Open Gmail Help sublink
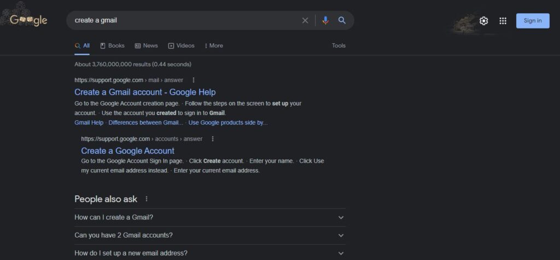Image resolution: width=560 pixels, height=260 pixels. tap(89, 123)
